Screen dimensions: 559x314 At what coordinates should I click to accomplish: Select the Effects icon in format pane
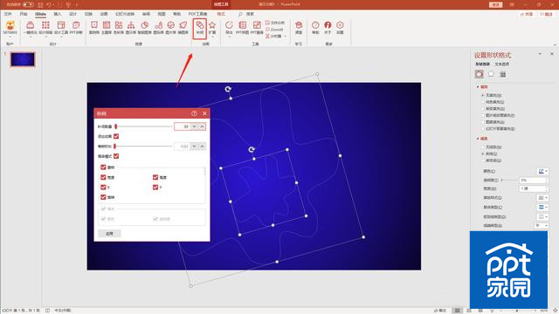tap(491, 74)
